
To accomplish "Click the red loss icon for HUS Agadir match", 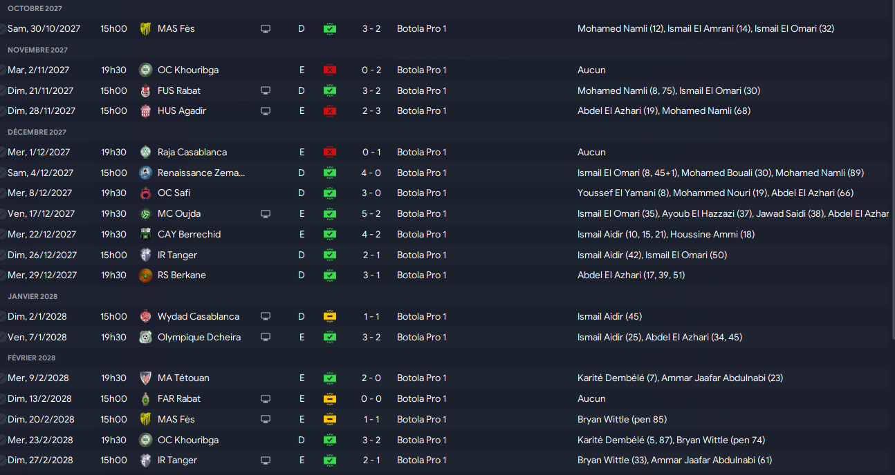I will coord(330,110).
